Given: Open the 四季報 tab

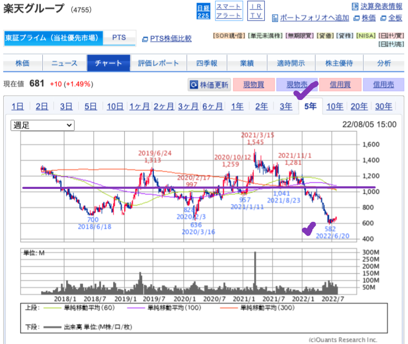Looking at the screenshot, I should pyautogui.click(x=207, y=63).
